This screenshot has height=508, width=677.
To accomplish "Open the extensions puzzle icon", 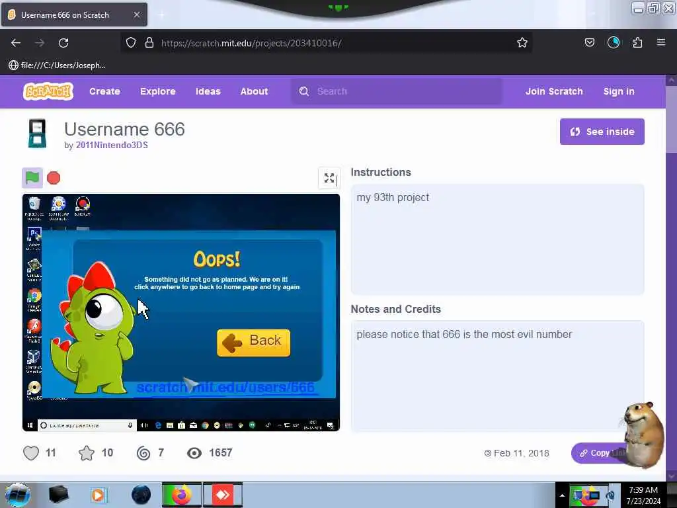I will (x=637, y=42).
